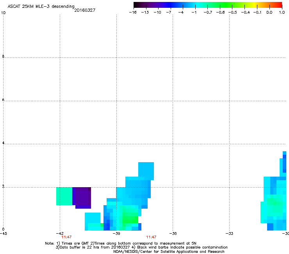The height and width of the screenshot is (254, 289).
Task: Click the green section of the colorbar
Action: pyautogui.click(x=227, y=5)
